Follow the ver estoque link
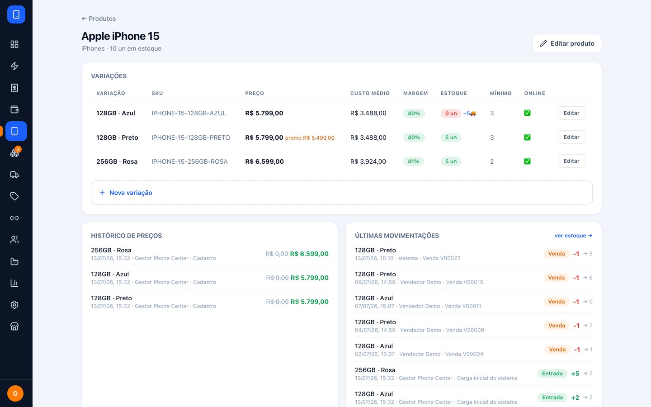This screenshot has width=651, height=407. 573,236
